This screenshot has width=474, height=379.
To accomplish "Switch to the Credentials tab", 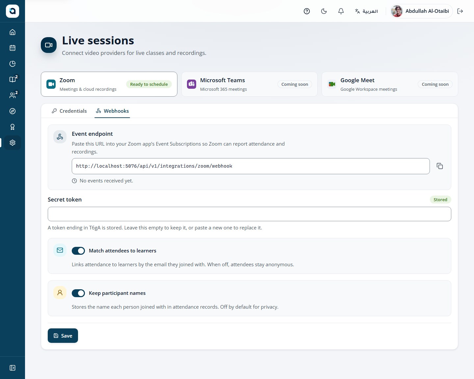I will 69,111.
